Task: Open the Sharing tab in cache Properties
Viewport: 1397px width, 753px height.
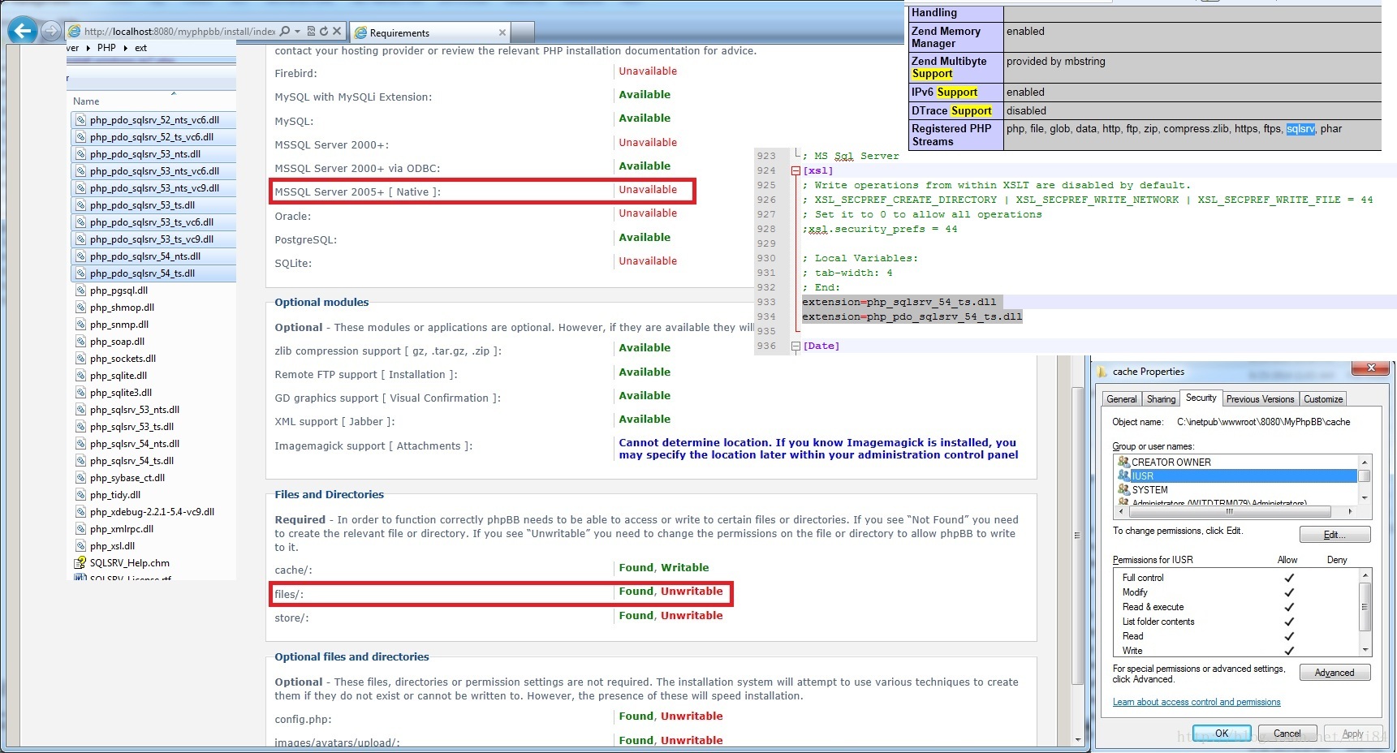Action: tap(1161, 399)
